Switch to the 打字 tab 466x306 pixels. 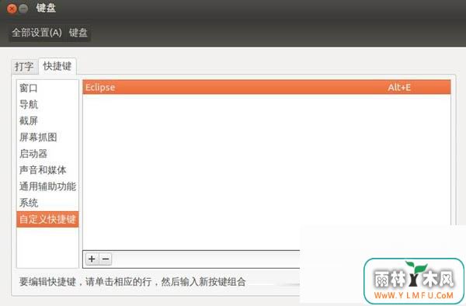pyautogui.click(x=24, y=66)
